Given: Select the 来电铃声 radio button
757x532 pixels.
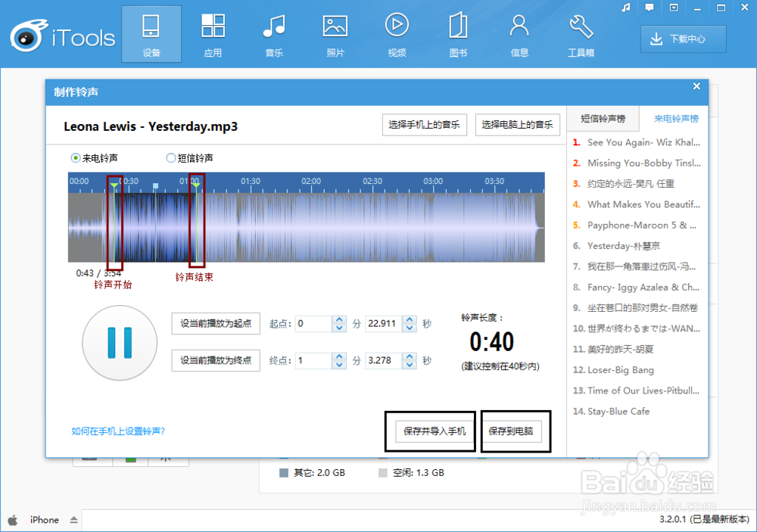Looking at the screenshot, I should click(75, 158).
